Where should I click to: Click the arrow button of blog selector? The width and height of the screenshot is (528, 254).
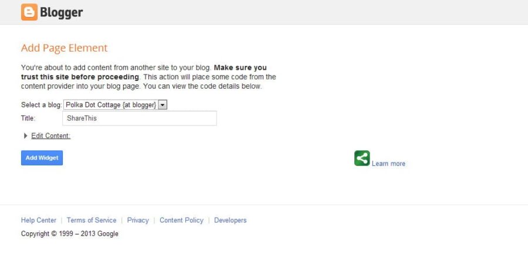pyautogui.click(x=163, y=104)
